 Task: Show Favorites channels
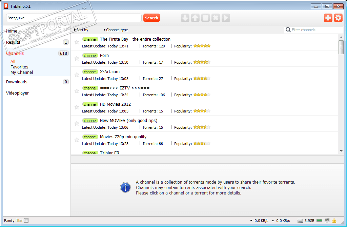tap(19, 67)
